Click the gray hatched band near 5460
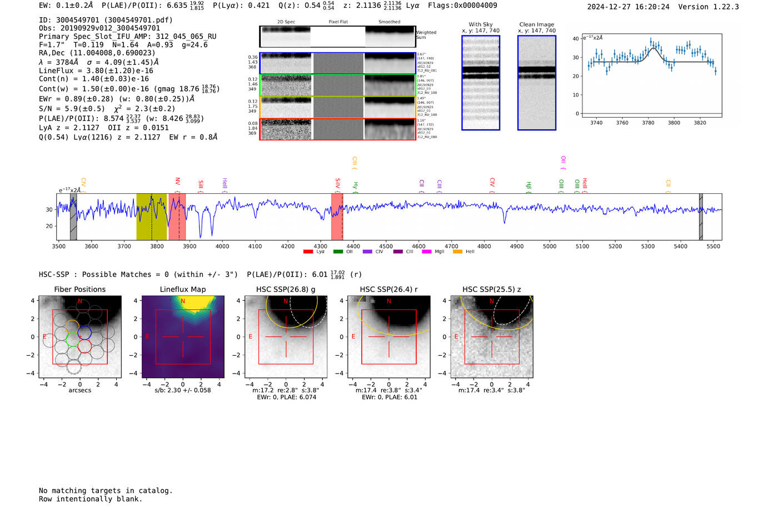778x529 pixels. coord(701,216)
